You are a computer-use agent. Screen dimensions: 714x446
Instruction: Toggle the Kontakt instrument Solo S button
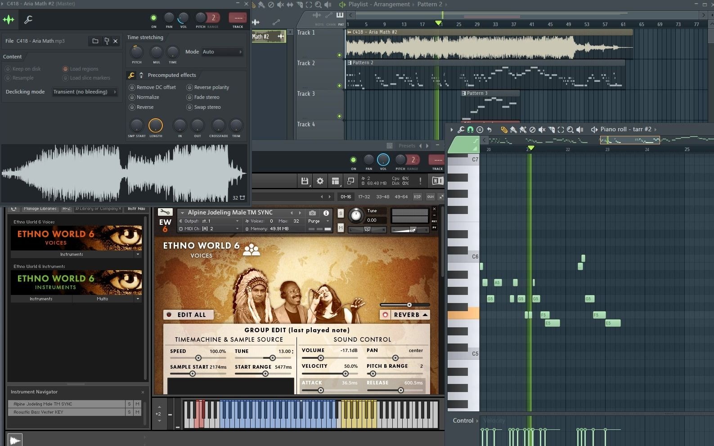(341, 213)
